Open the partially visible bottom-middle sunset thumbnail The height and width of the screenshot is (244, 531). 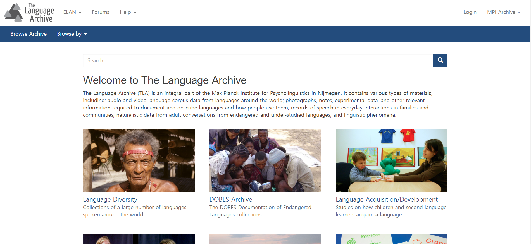coord(265,239)
